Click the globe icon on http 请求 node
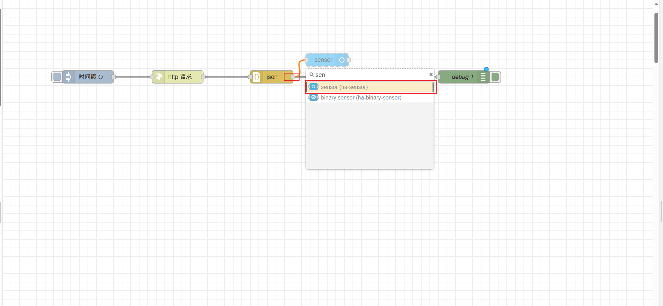The width and height of the screenshot is (663, 306). click(159, 77)
